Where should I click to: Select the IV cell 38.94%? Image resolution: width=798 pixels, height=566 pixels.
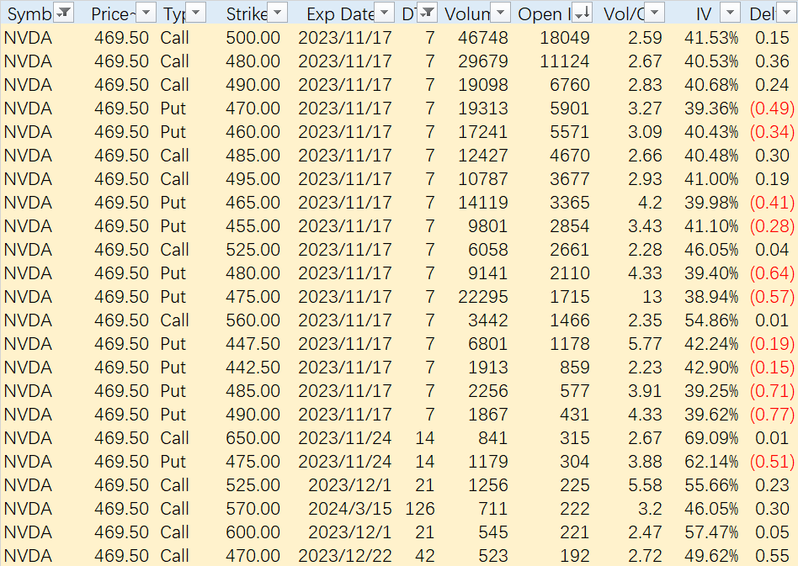click(x=711, y=297)
